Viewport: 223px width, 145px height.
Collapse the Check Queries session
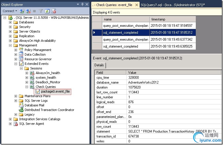pos(27,87)
